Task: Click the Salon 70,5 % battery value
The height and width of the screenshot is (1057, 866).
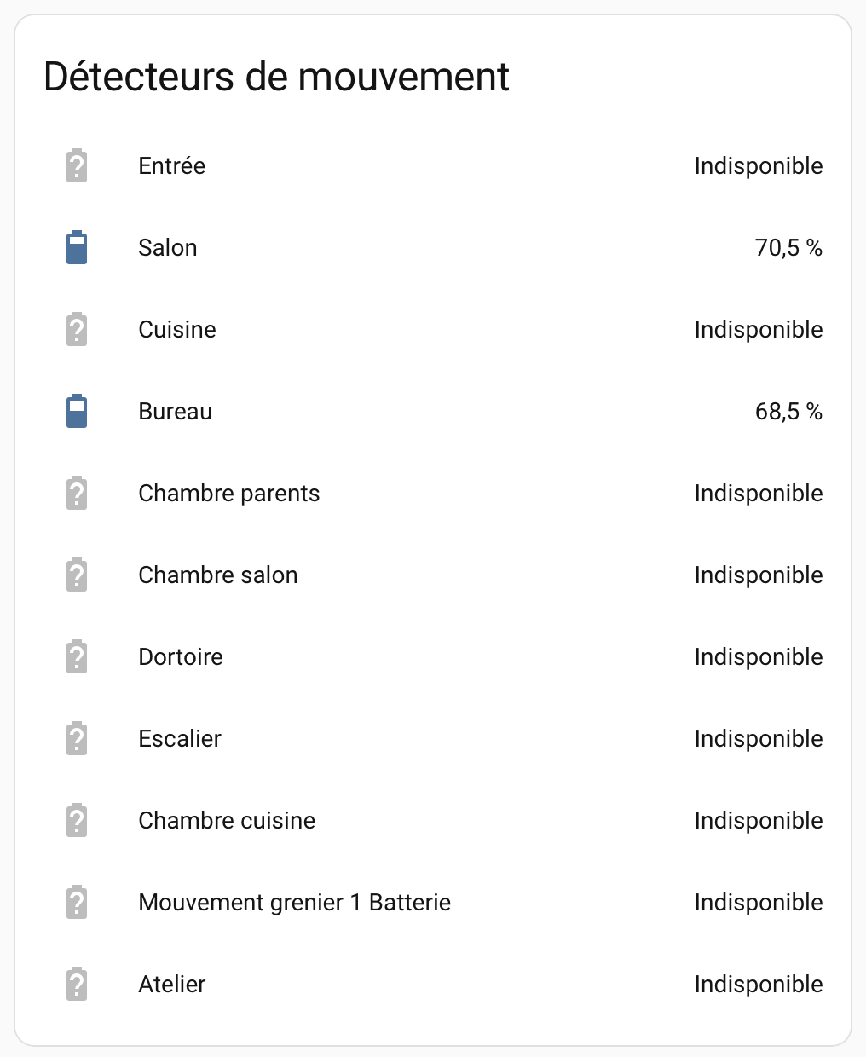Action: 788,248
